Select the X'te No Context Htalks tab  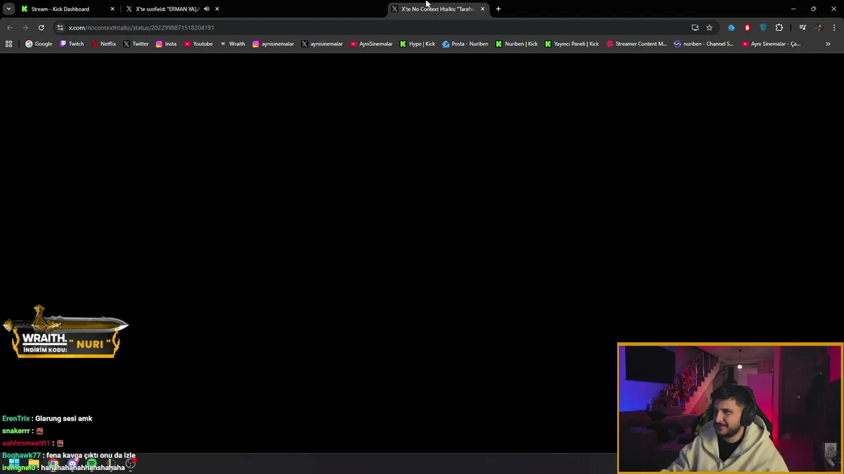438,9
